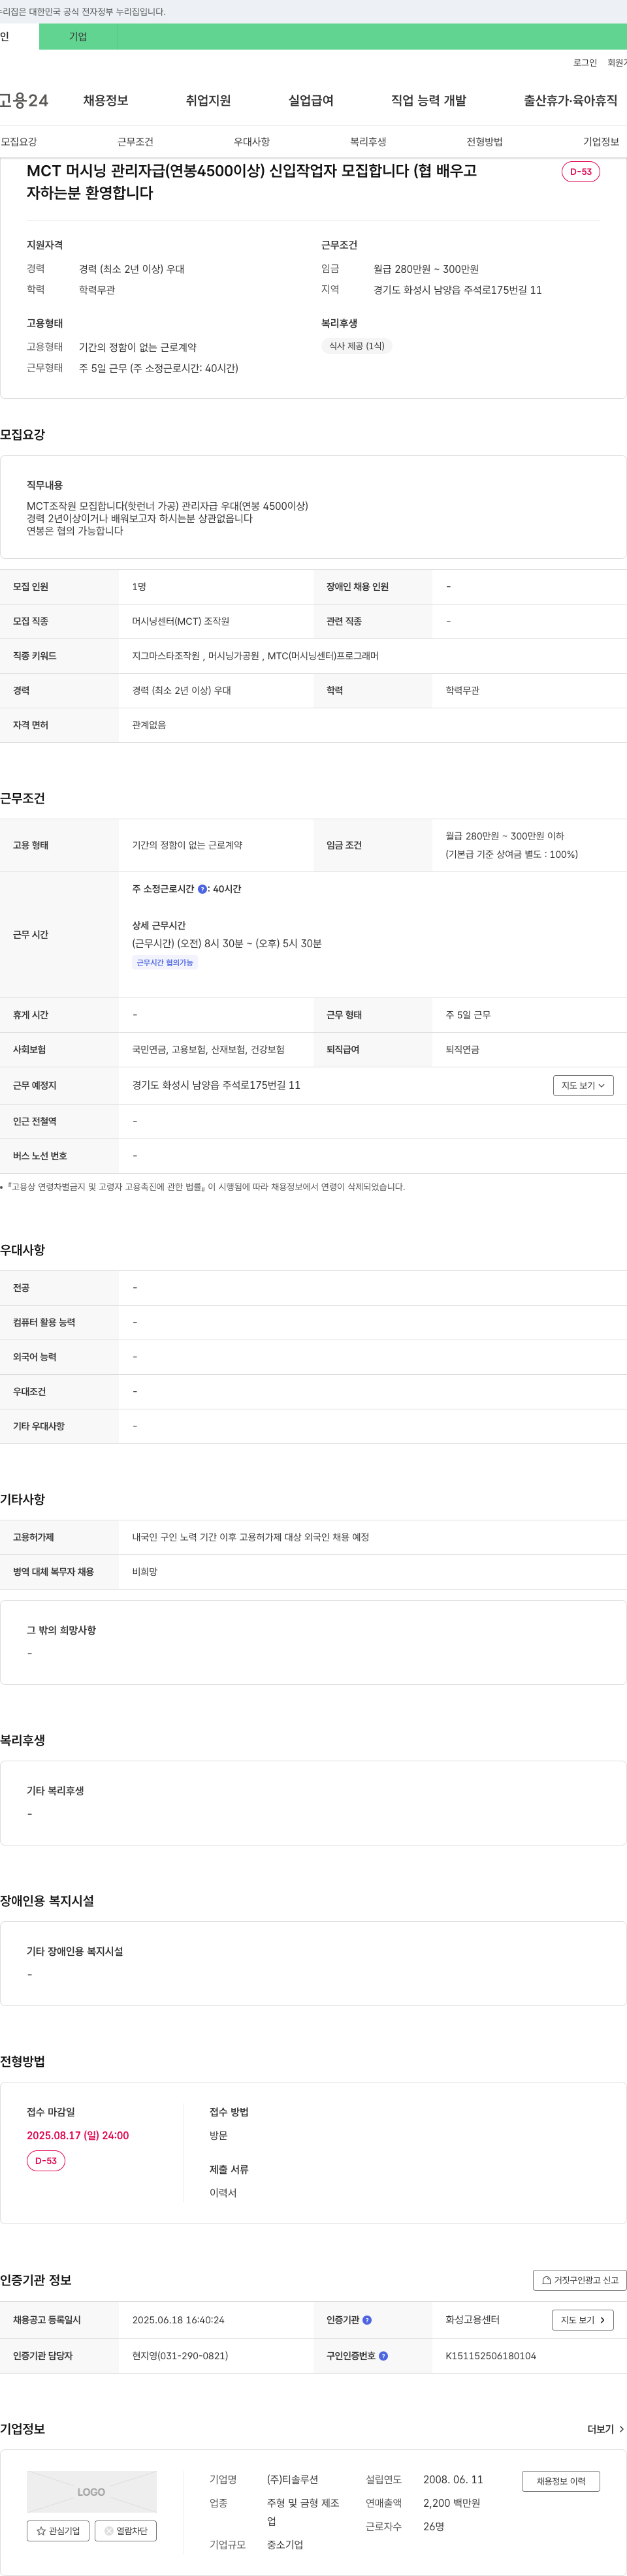Open the 직업 능력 개발 menu
Viewport: 627px width, 2576px height.
point(428,100)
